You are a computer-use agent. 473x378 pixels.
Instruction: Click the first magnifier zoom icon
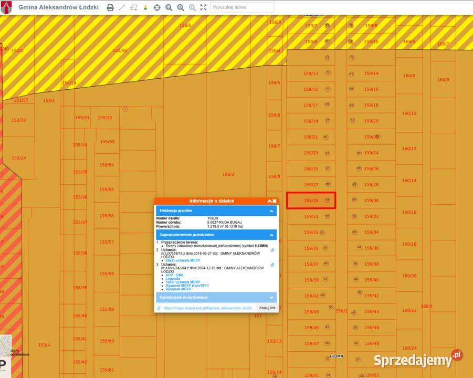169,8
